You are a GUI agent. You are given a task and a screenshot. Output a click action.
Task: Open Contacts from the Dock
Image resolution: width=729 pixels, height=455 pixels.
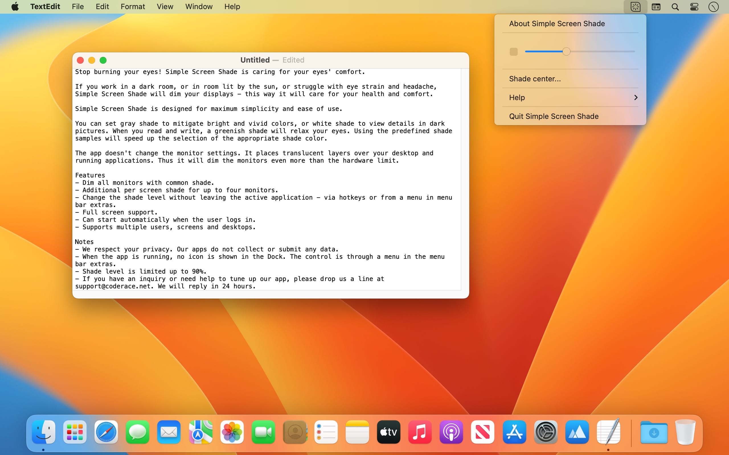pos(295,432)
